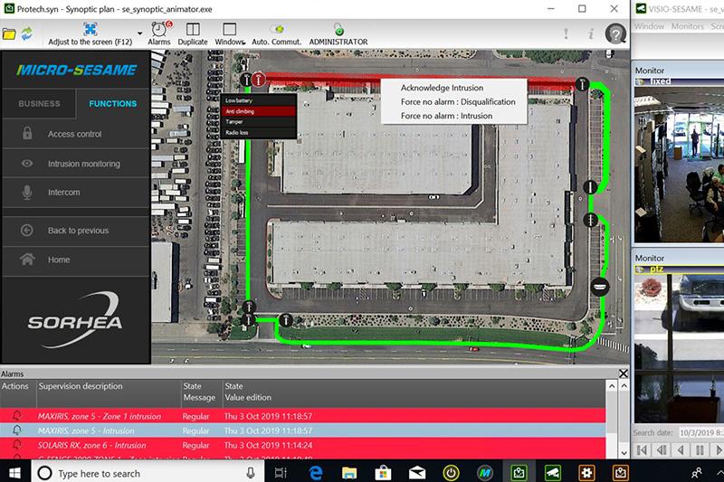
Task: Open help with the question mark icon
Action: tap(615, 34)
